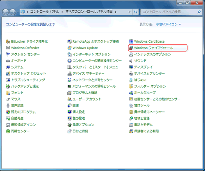Viewport: 205px width, 171px height.
Task: Open the Windows CardSpace link
Action: coord(149,41)
